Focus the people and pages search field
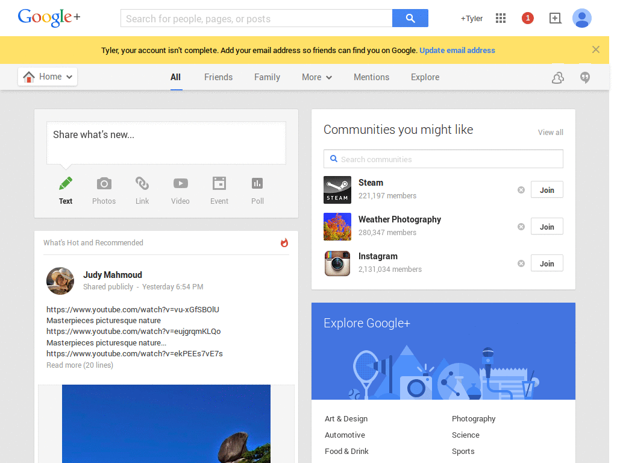 (x=257, y=18)
